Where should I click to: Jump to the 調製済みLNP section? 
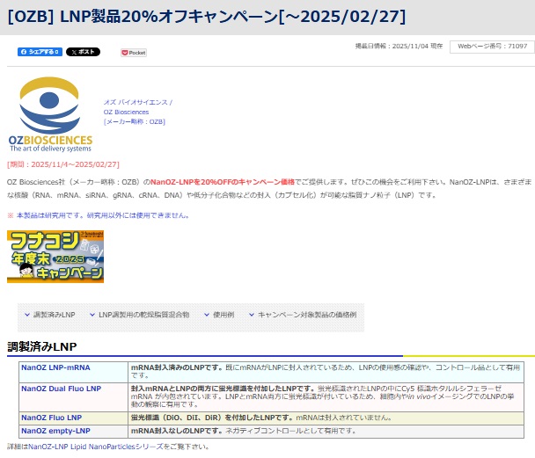pos(54,314)
